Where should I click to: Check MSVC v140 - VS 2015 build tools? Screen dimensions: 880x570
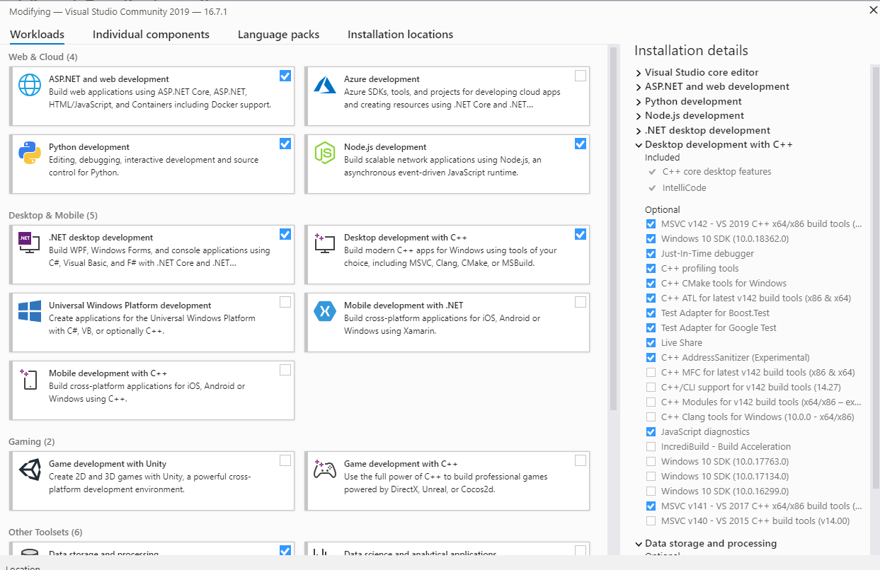coord(651,520)
